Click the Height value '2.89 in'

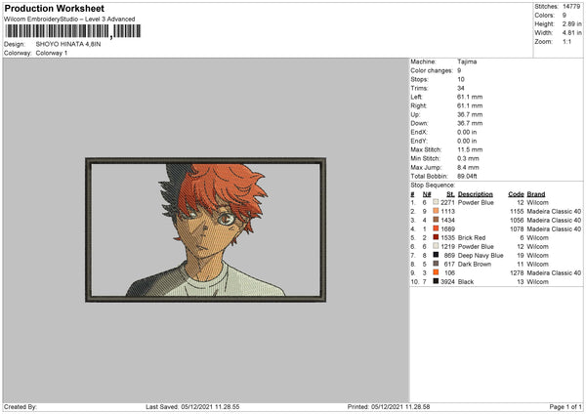point(571,23)
